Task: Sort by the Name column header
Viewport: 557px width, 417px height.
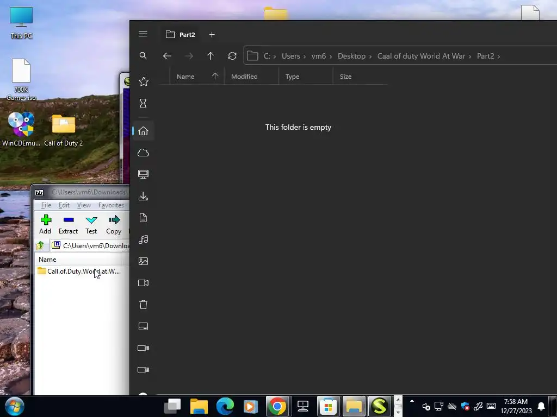Action: [197, 76]
